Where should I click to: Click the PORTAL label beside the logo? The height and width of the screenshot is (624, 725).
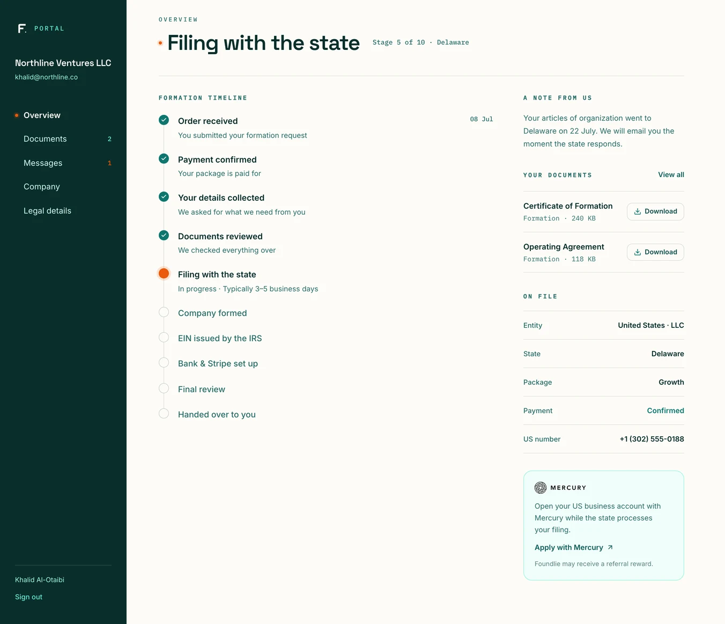tap(49, 28)
